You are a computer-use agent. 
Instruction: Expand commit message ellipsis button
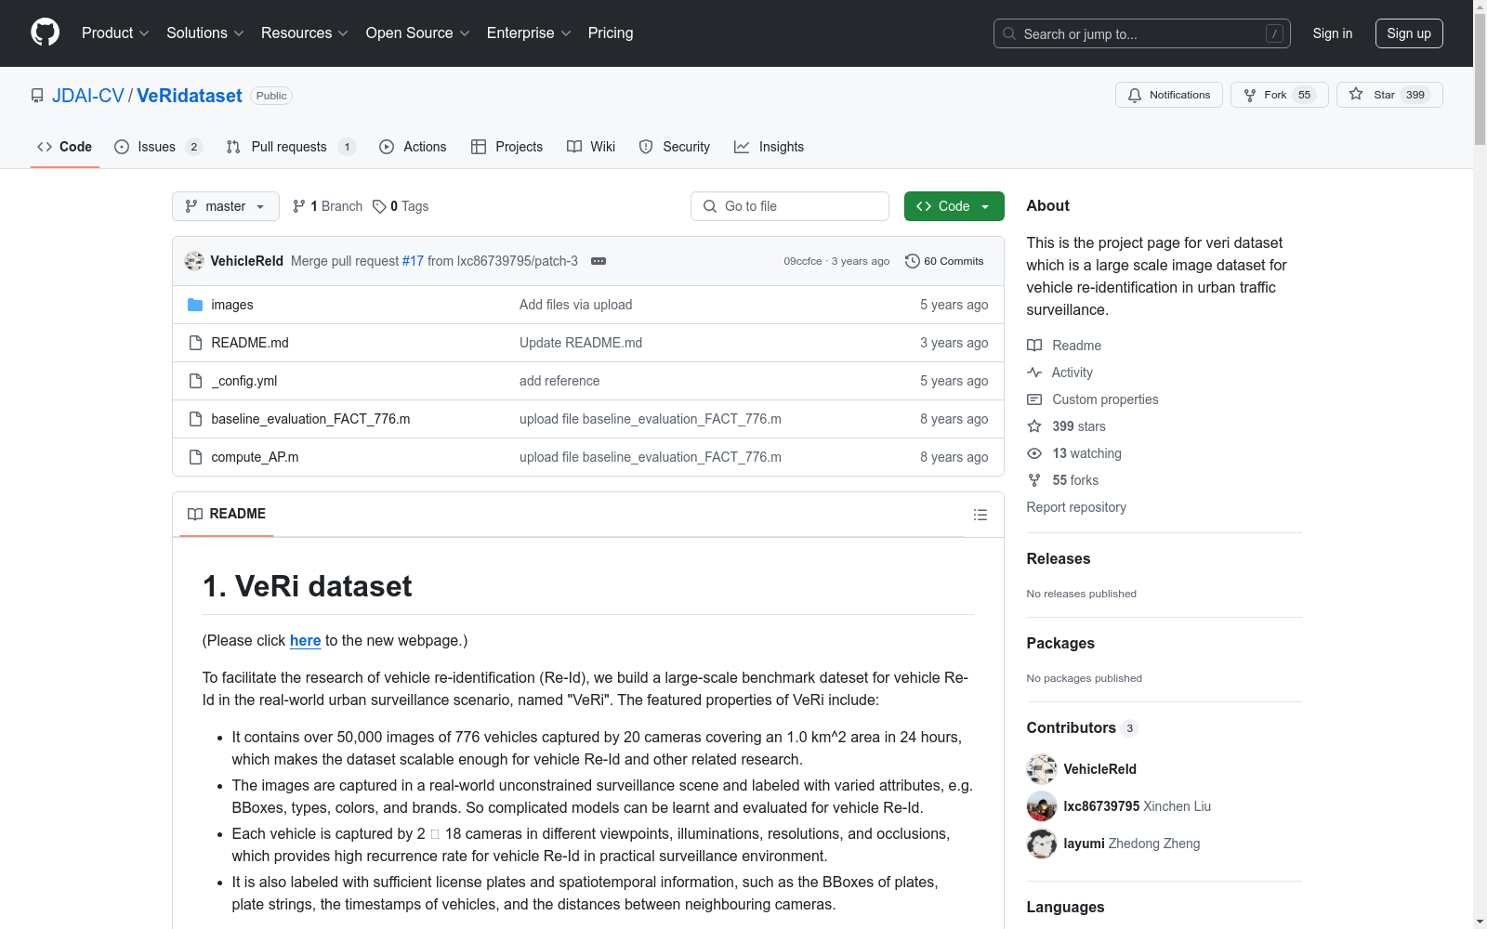[x=599, y=261]
